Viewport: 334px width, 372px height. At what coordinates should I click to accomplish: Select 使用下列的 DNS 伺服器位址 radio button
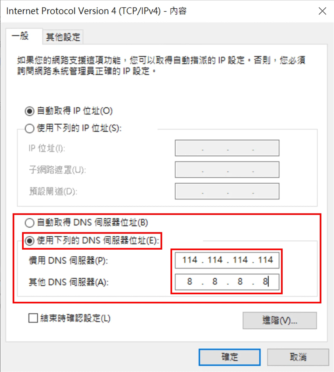pos(30,240)
